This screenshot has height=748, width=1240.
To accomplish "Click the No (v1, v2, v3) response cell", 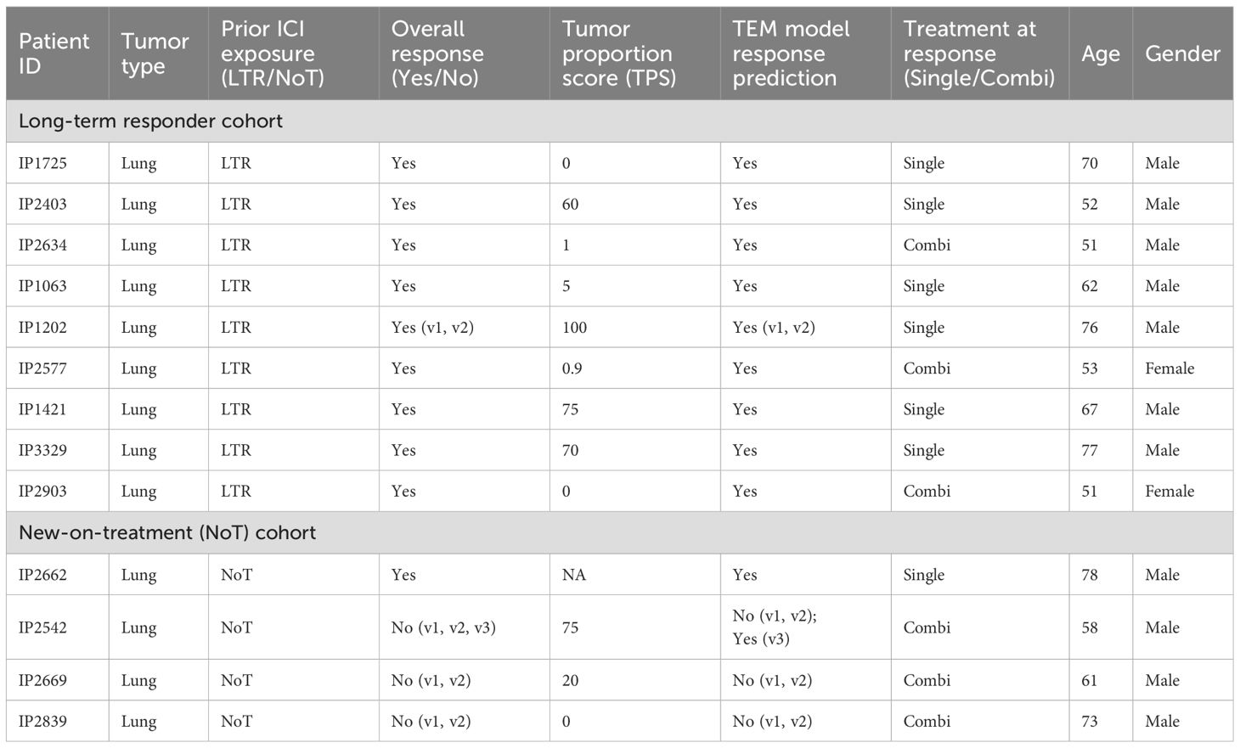I will [443, 627].
